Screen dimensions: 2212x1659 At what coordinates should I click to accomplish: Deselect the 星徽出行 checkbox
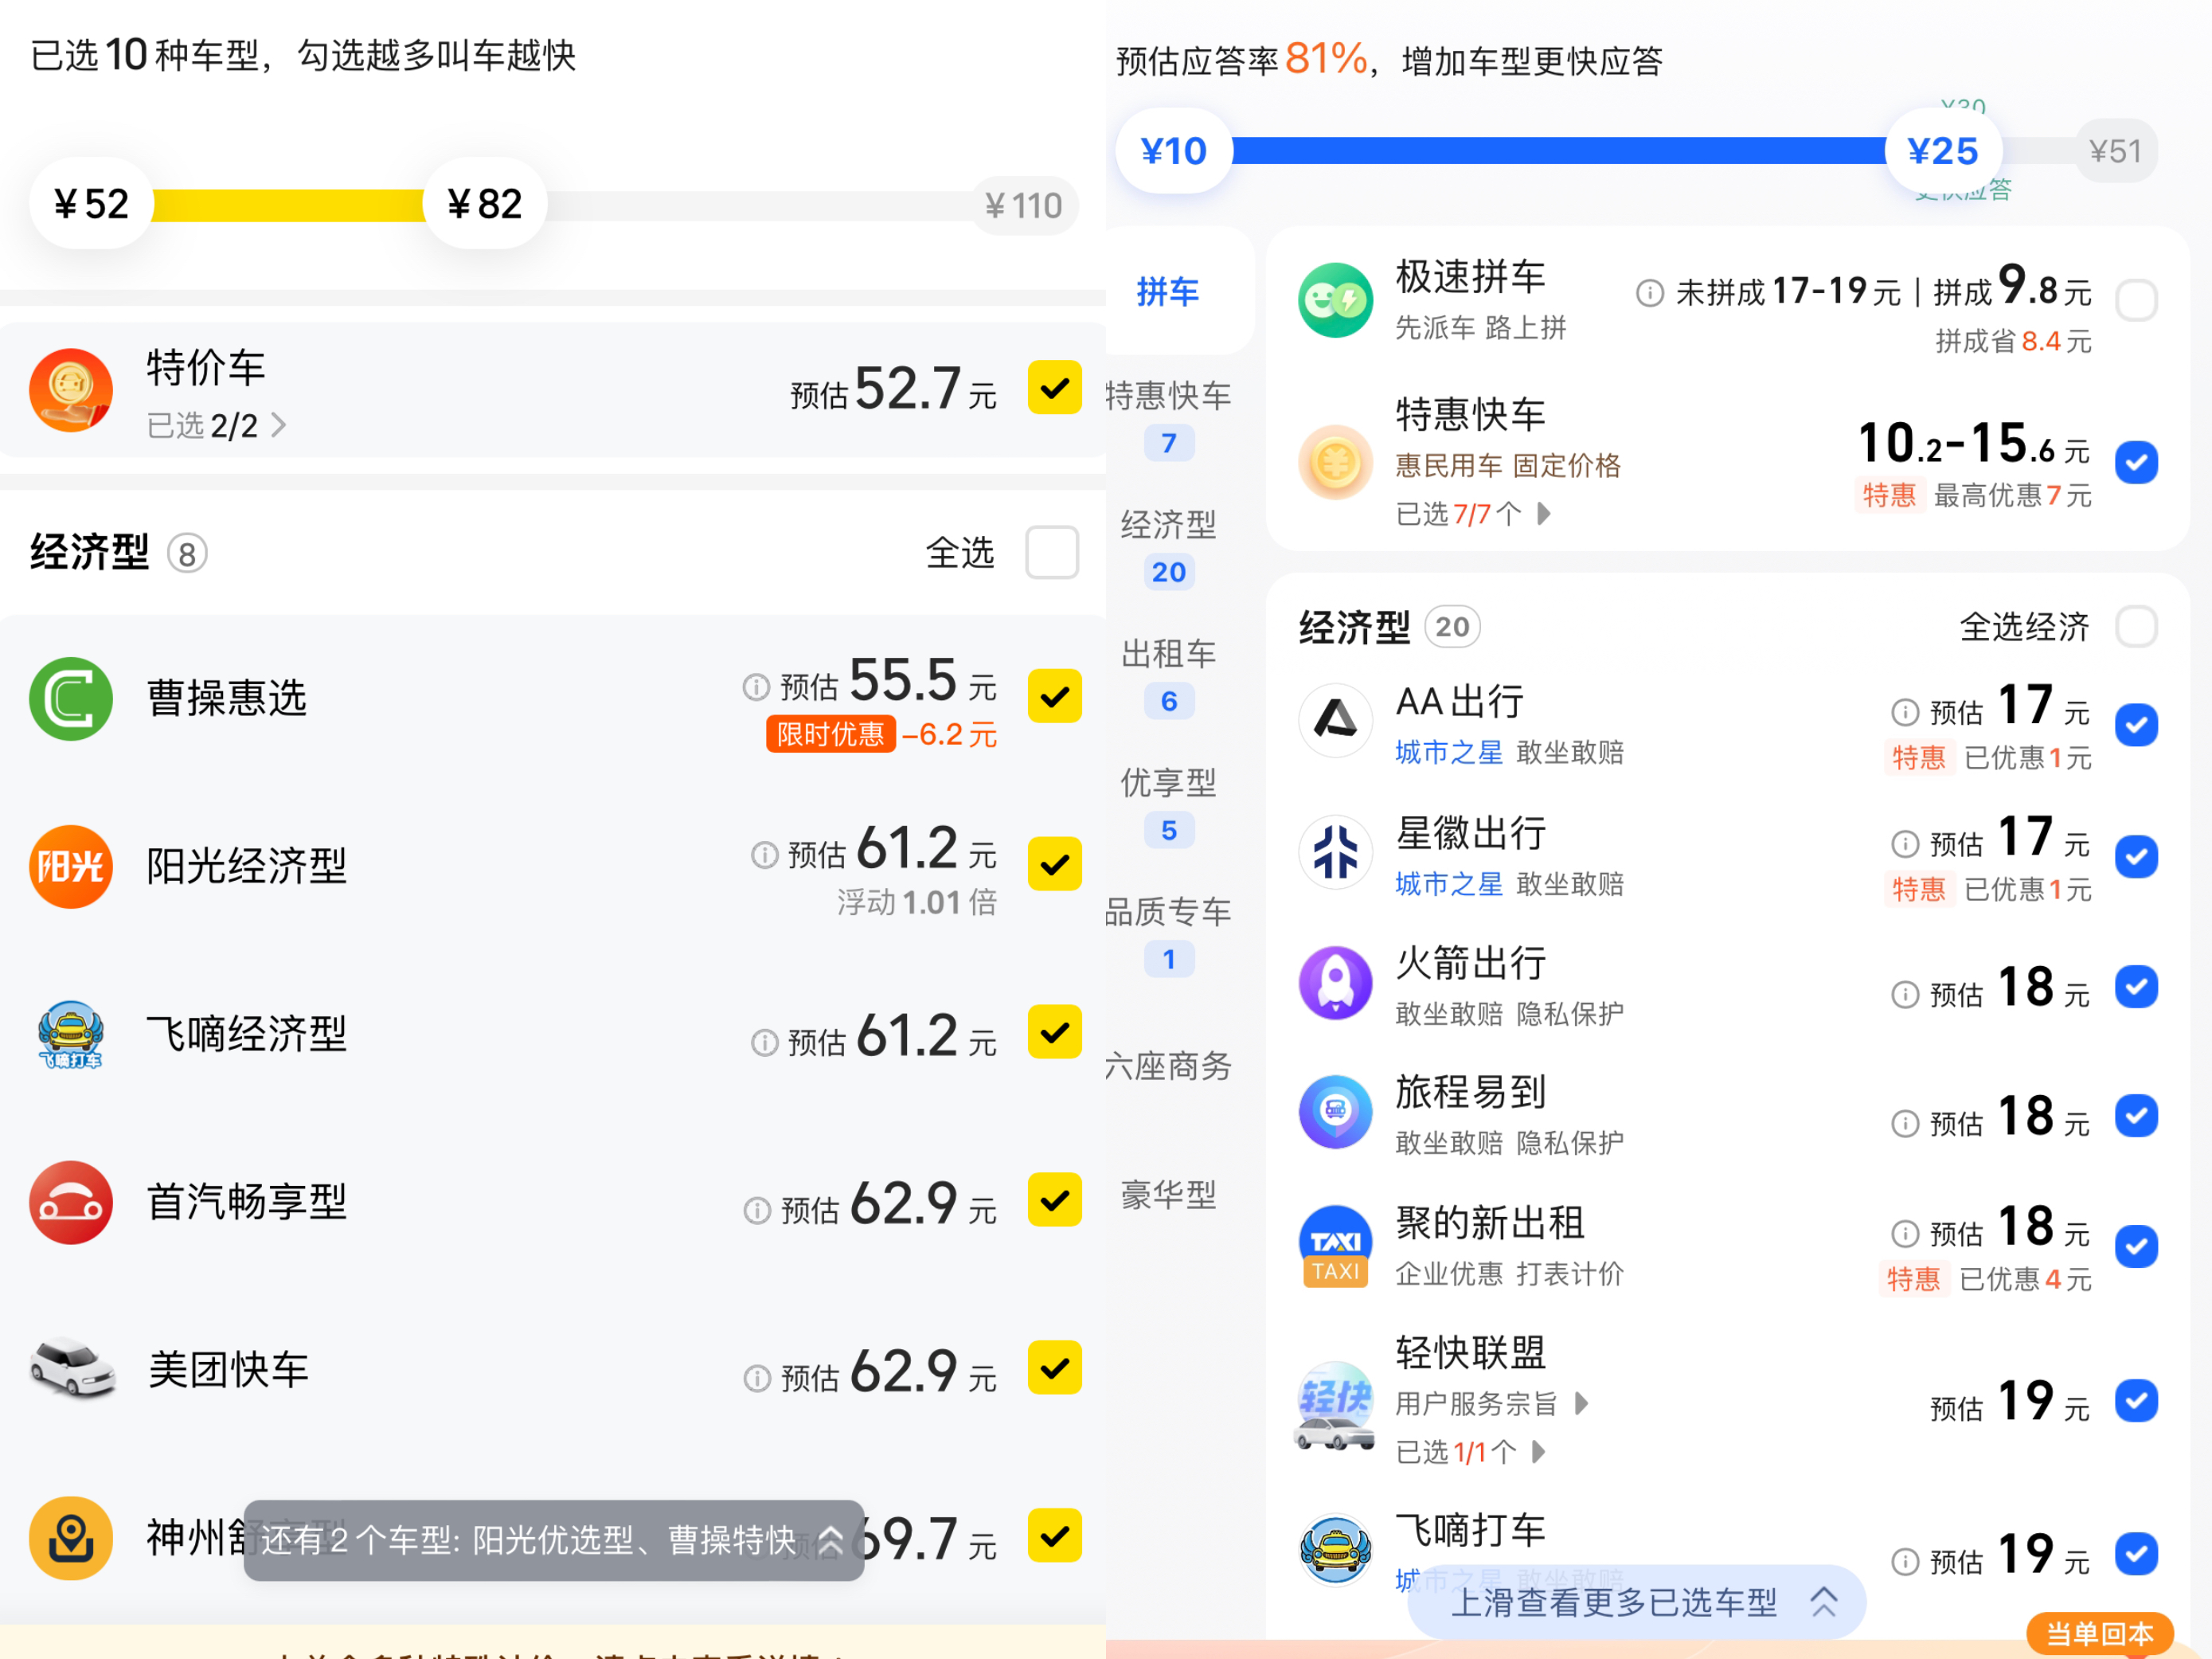coord(2136,856)
